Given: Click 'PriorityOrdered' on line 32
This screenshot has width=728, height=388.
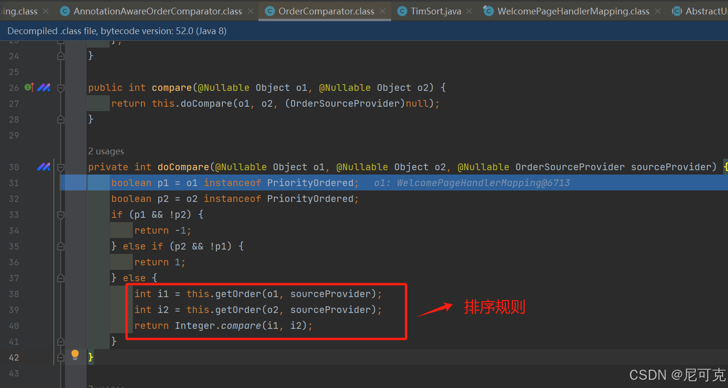Looking at the screenshot, I should click(310, 199).
